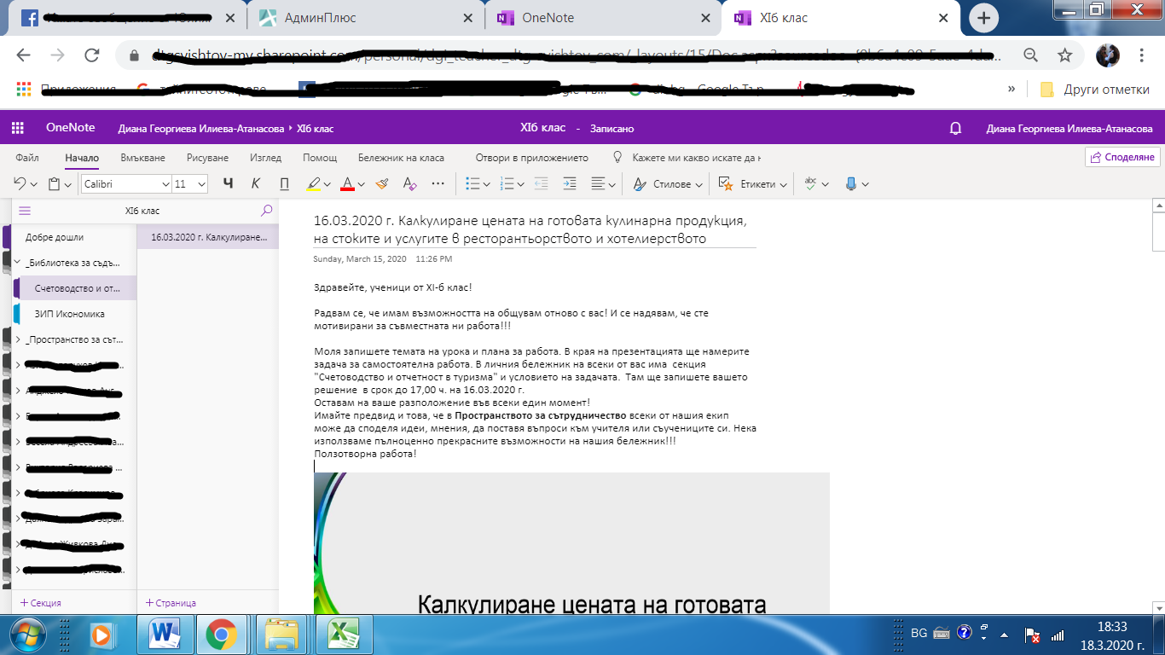Click the spell check icon
The height and width of the screenshot is (655, 1165).
point(811,183)
